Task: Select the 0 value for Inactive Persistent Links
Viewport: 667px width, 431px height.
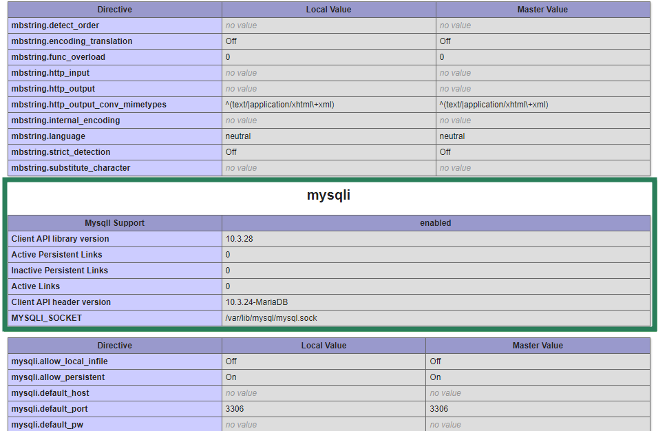Action: pos(228,270)
